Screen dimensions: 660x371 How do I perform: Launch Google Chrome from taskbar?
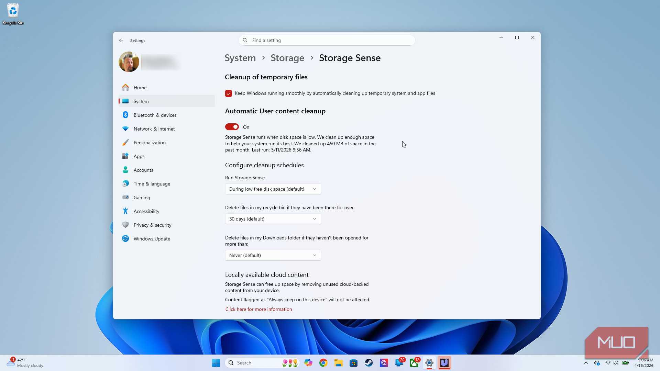click(323, 363)
